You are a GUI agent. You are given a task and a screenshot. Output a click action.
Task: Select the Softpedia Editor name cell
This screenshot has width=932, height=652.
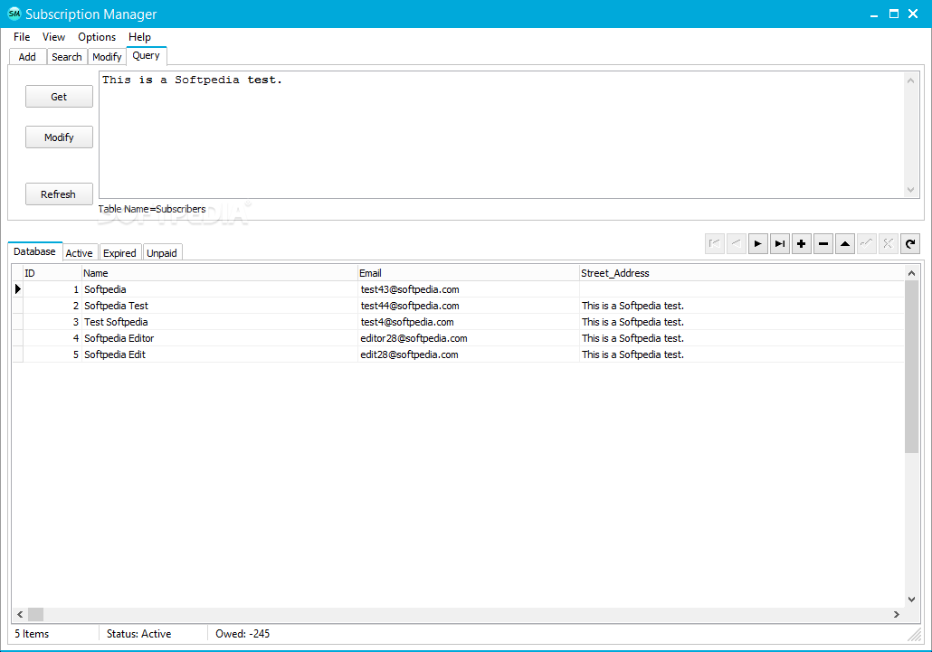click(220, 338)
